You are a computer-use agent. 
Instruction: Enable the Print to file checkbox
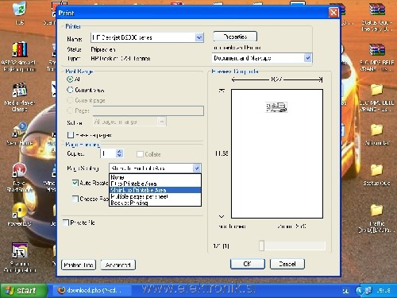(66, 223)
